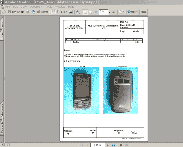This screenshot has width=183, height=147.
Task: Go to First Page button
Action: [x=82, y=145]
